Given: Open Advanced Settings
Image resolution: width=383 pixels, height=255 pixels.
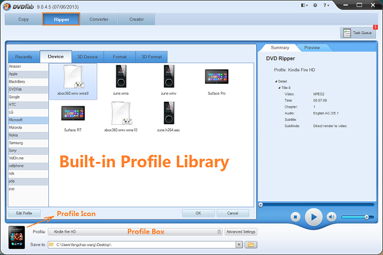Looking at the screenshot, I should 241,231.
